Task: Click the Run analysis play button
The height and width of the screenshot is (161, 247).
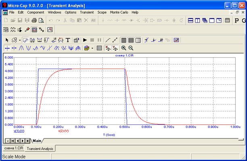Action: coord(85,40)
